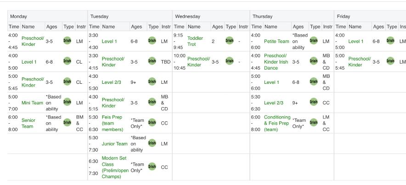This screenshot has width=406, height=185.
Task: Click the Irish badge beside Toddler Trot
Action: (230, 40)
